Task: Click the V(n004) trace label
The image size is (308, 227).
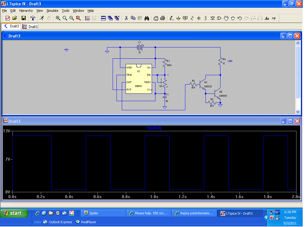Action: click(154, 128)
